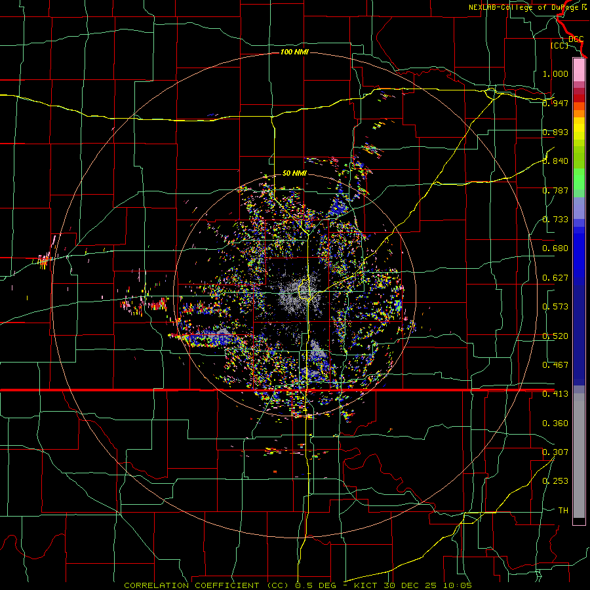Select the 0.787 scale value
This screenshot has width=590, height=590.
(x=555, y=190)
